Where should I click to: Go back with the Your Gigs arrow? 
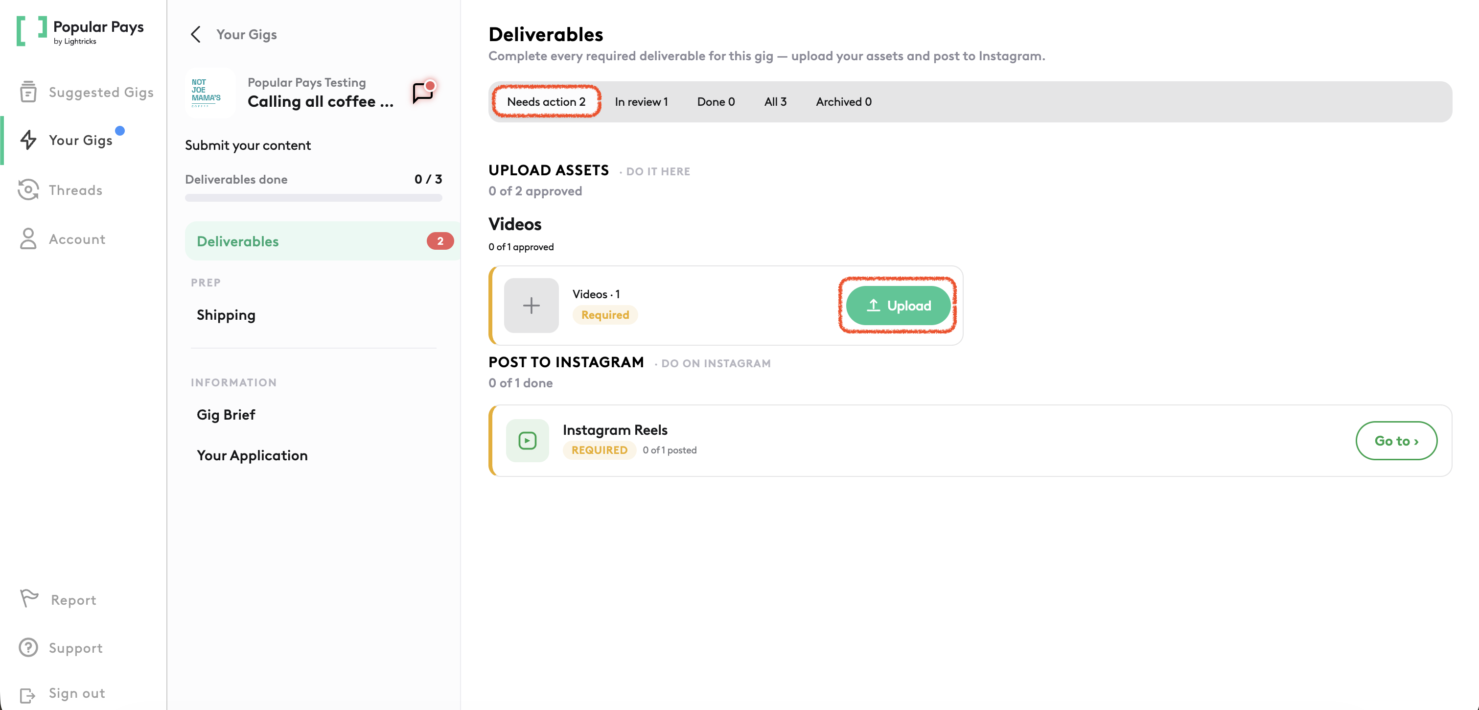point(196,34)
